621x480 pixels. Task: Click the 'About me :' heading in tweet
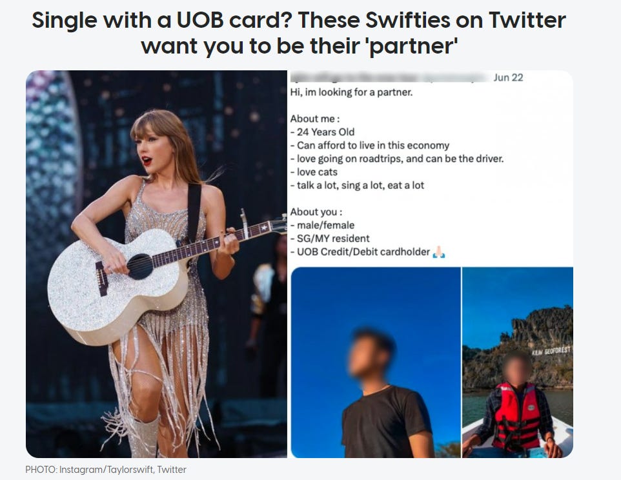(x=315, y=119)
